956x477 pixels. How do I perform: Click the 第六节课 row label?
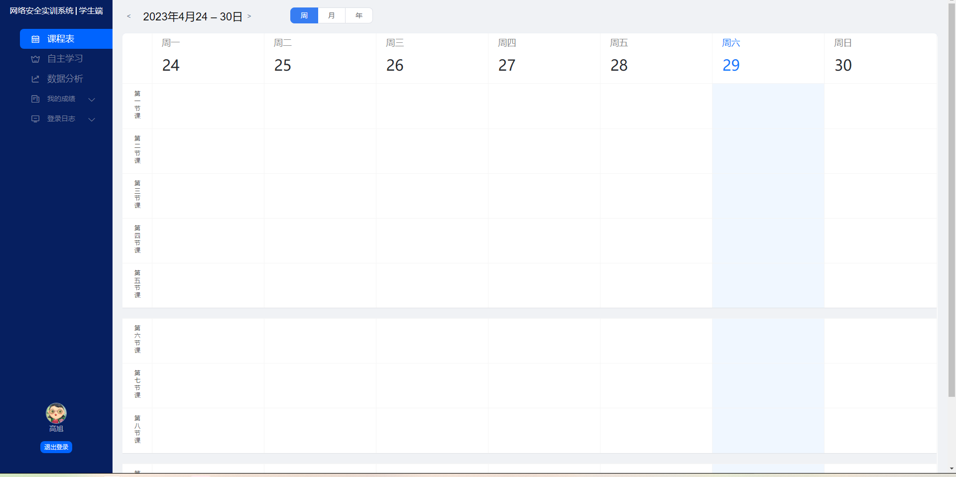(137, 340)
